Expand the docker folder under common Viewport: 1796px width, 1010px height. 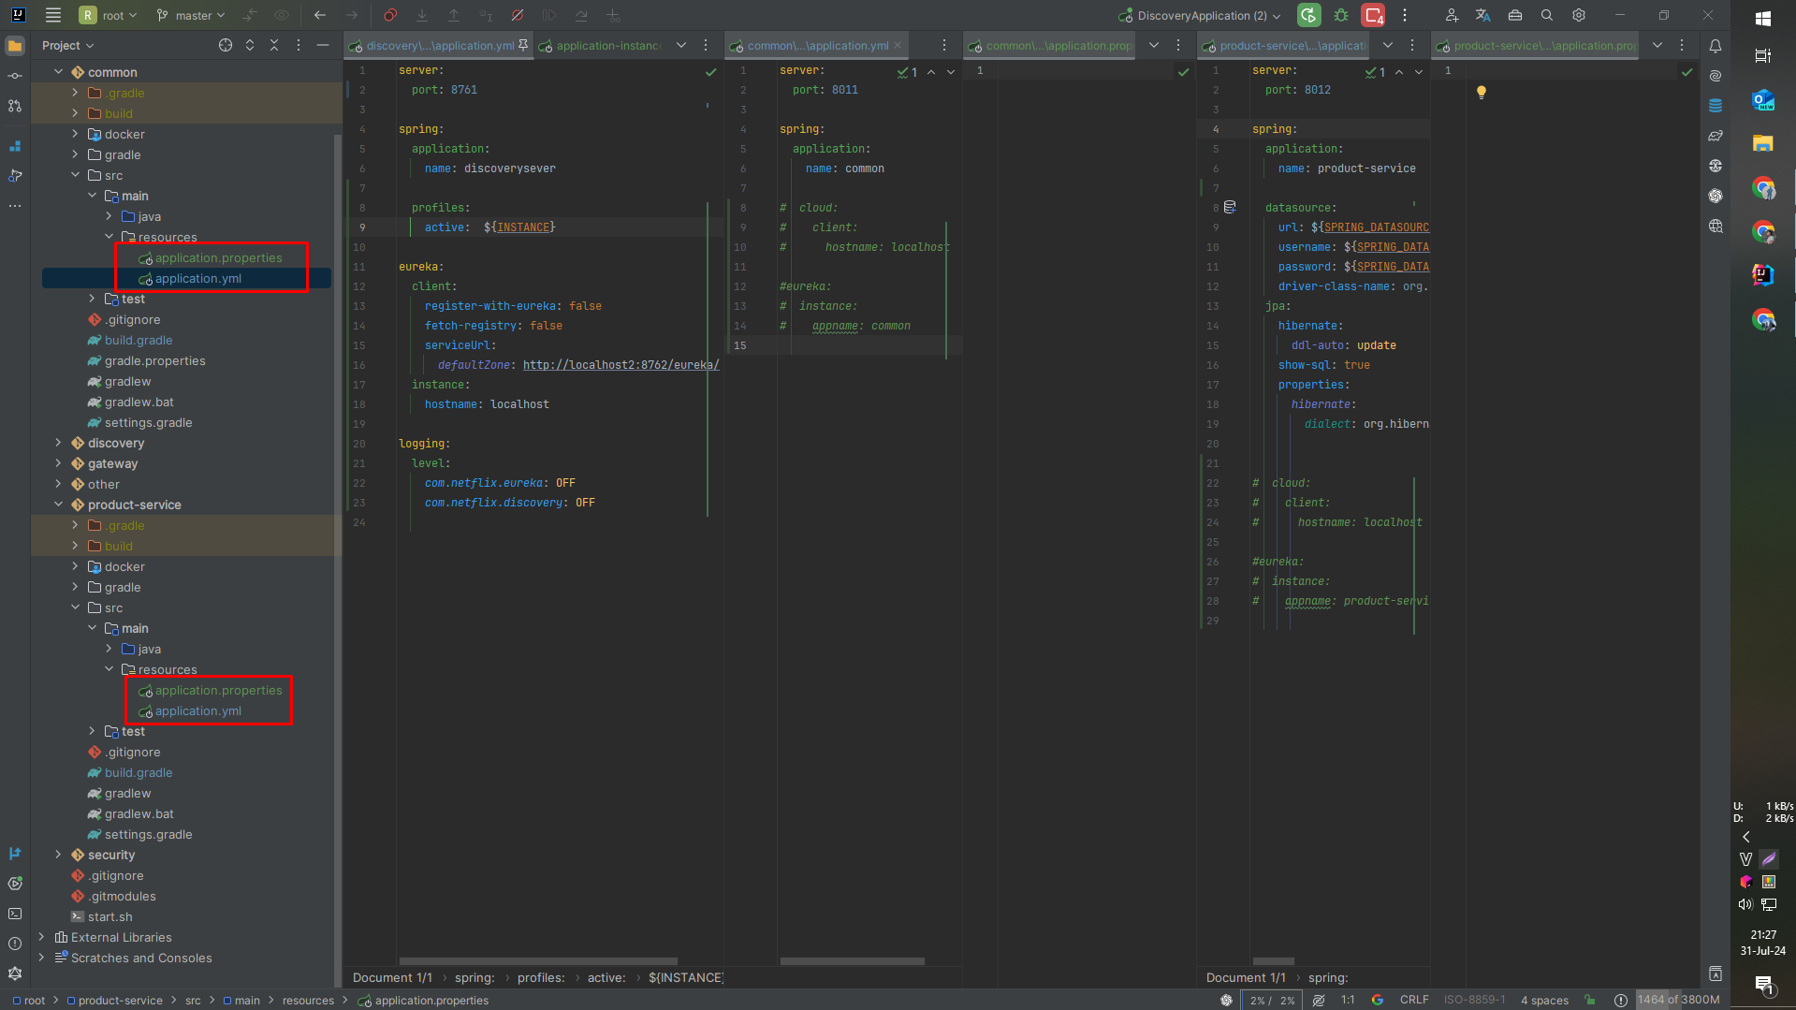click(75, 134)
